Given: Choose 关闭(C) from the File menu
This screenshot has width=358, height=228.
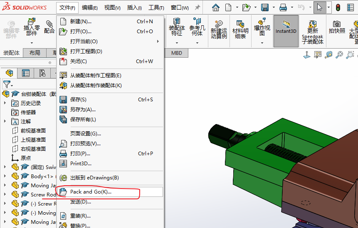Looking at the screenshot, I should coord(110,61).
